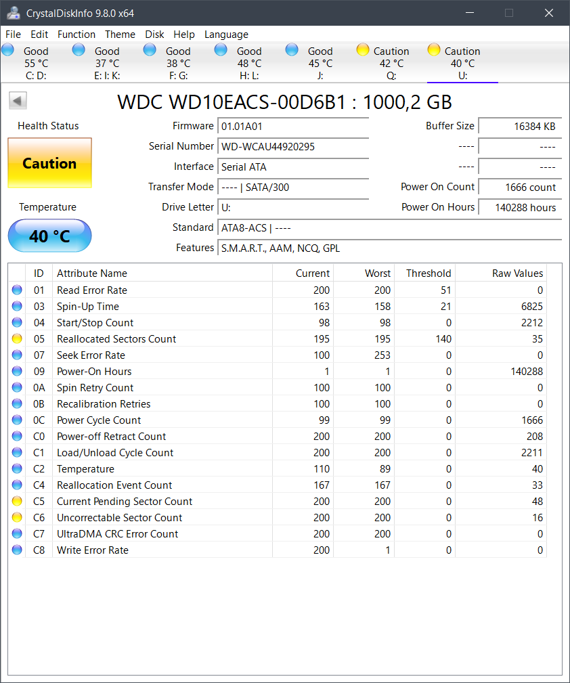Click status orb for Recalibration Retries
Viewport: 570px width, 683px height.
[x=17, y=404]
